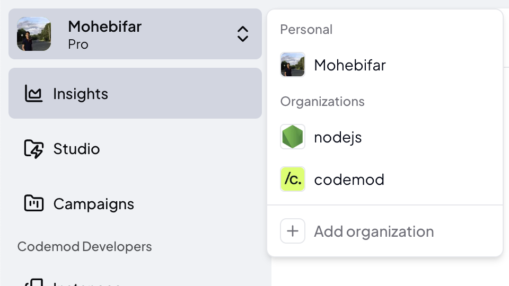Click the Mohebifar avatar under Personal

pos(293,65)
